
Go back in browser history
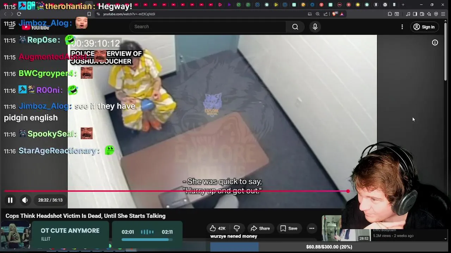coord(5,14)
